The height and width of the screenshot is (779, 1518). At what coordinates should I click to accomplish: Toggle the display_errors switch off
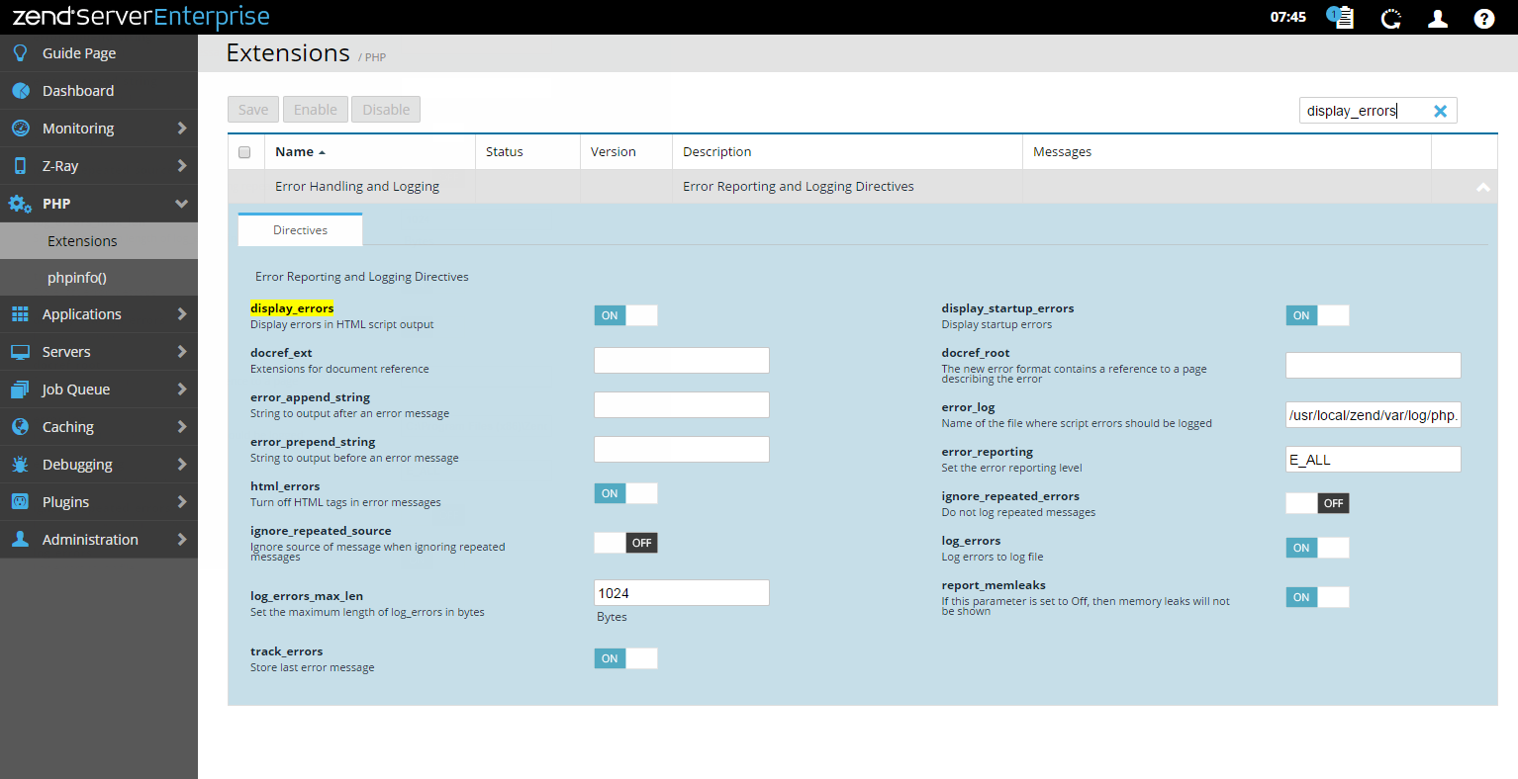click(625, 315)
